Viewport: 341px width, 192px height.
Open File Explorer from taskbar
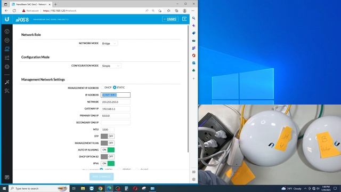click(x=83, y=188)
